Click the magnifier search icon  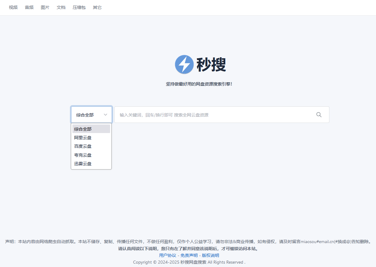[x=319, y=115]
